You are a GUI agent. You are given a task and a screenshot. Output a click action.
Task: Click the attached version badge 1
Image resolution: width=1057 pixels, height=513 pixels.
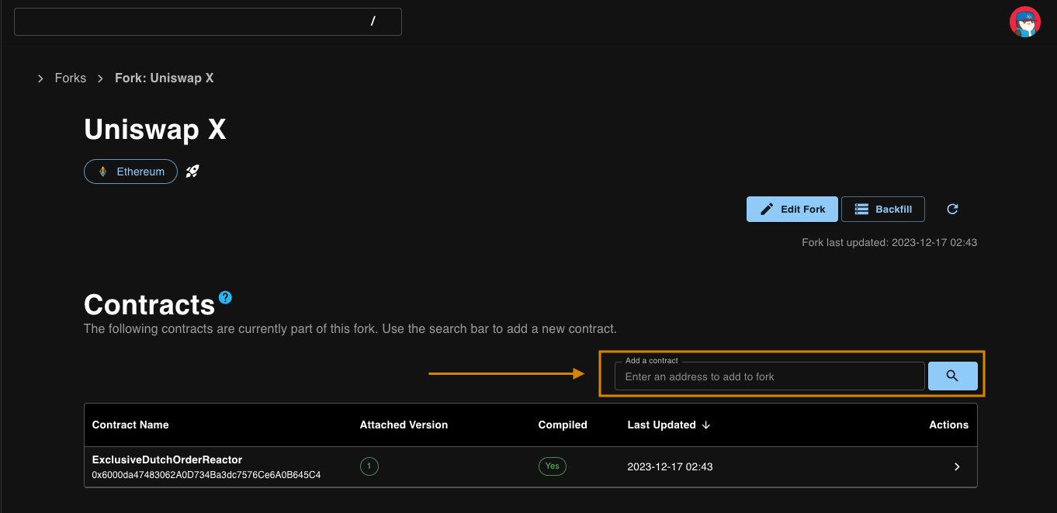[x=369, y=466]
